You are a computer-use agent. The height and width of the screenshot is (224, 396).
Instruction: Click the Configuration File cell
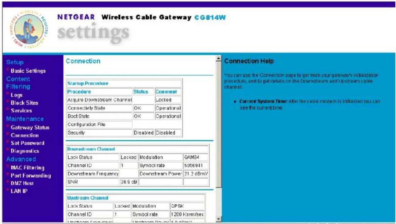pyautogui.click(x=99, y=124)
